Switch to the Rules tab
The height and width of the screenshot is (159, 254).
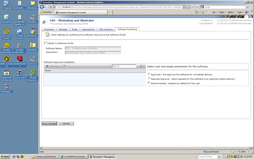click(x=75, y=29)
